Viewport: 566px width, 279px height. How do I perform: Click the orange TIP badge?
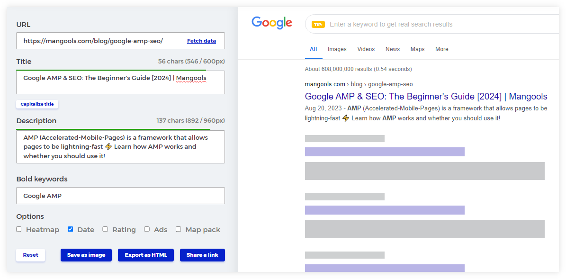click(x=318, y=24)
